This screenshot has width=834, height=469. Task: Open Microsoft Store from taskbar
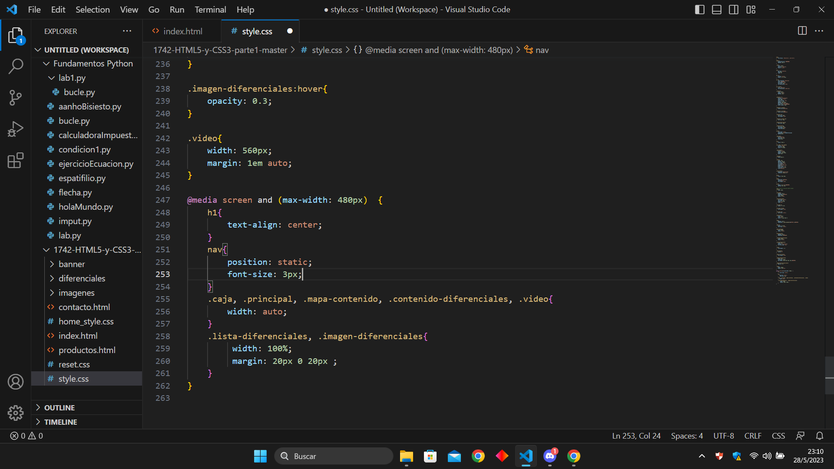(430, 456)
